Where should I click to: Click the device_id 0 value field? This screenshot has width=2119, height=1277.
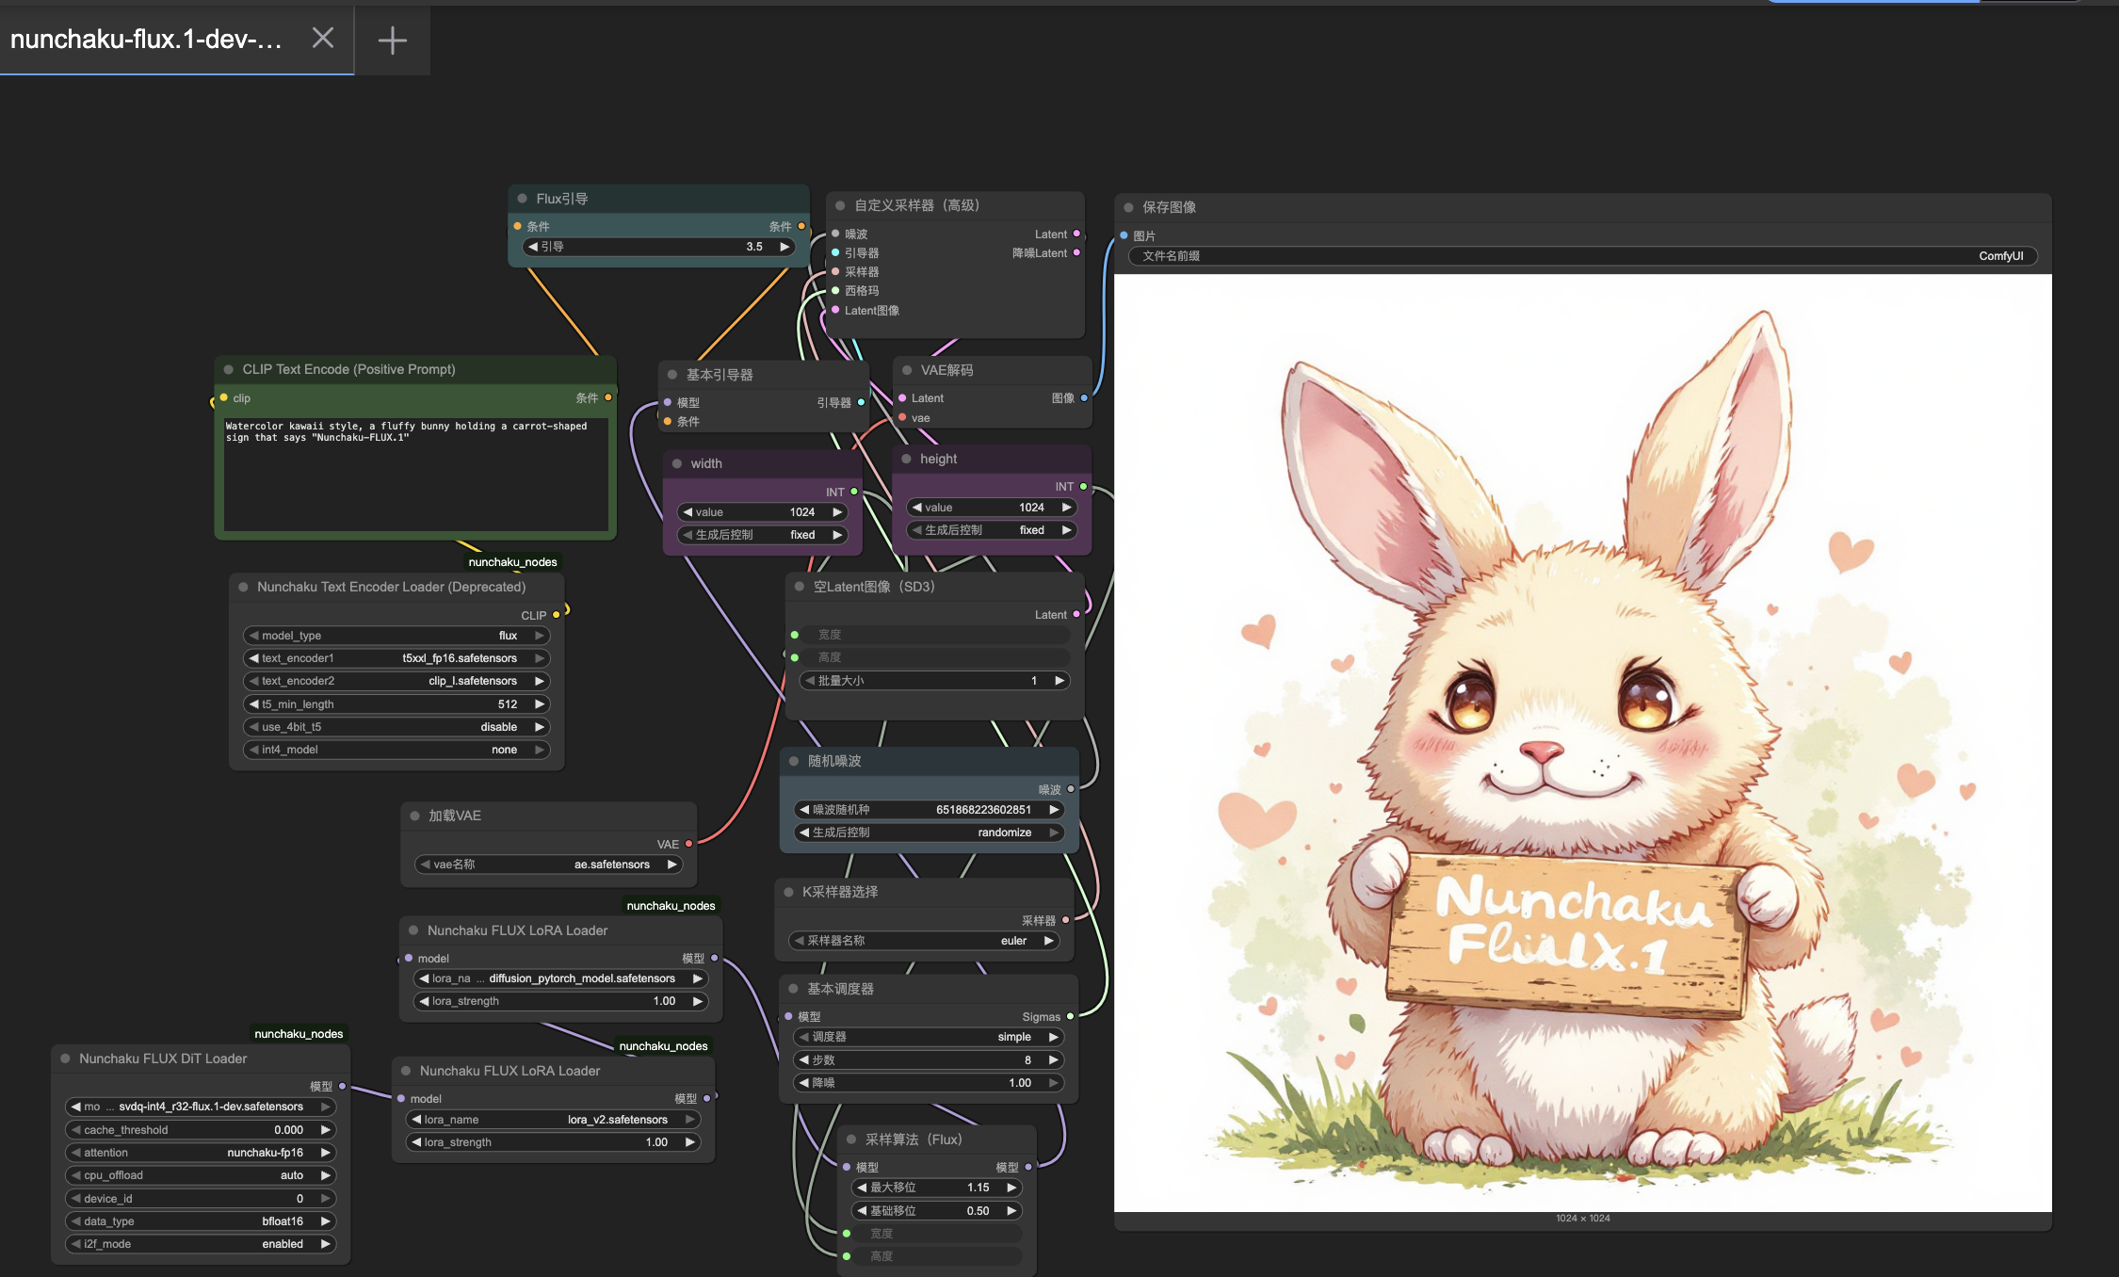click(x=201, y=1199)
